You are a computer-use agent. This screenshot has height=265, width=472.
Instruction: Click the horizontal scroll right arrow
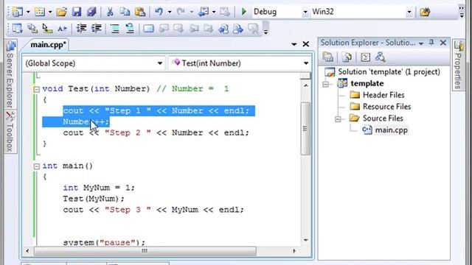(294, 251)
